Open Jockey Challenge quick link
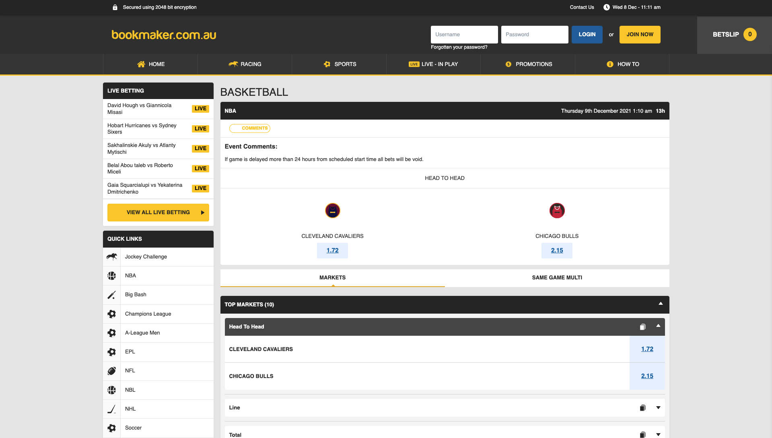The height and width of the screenshot is (438, 772). coord(158,257)
